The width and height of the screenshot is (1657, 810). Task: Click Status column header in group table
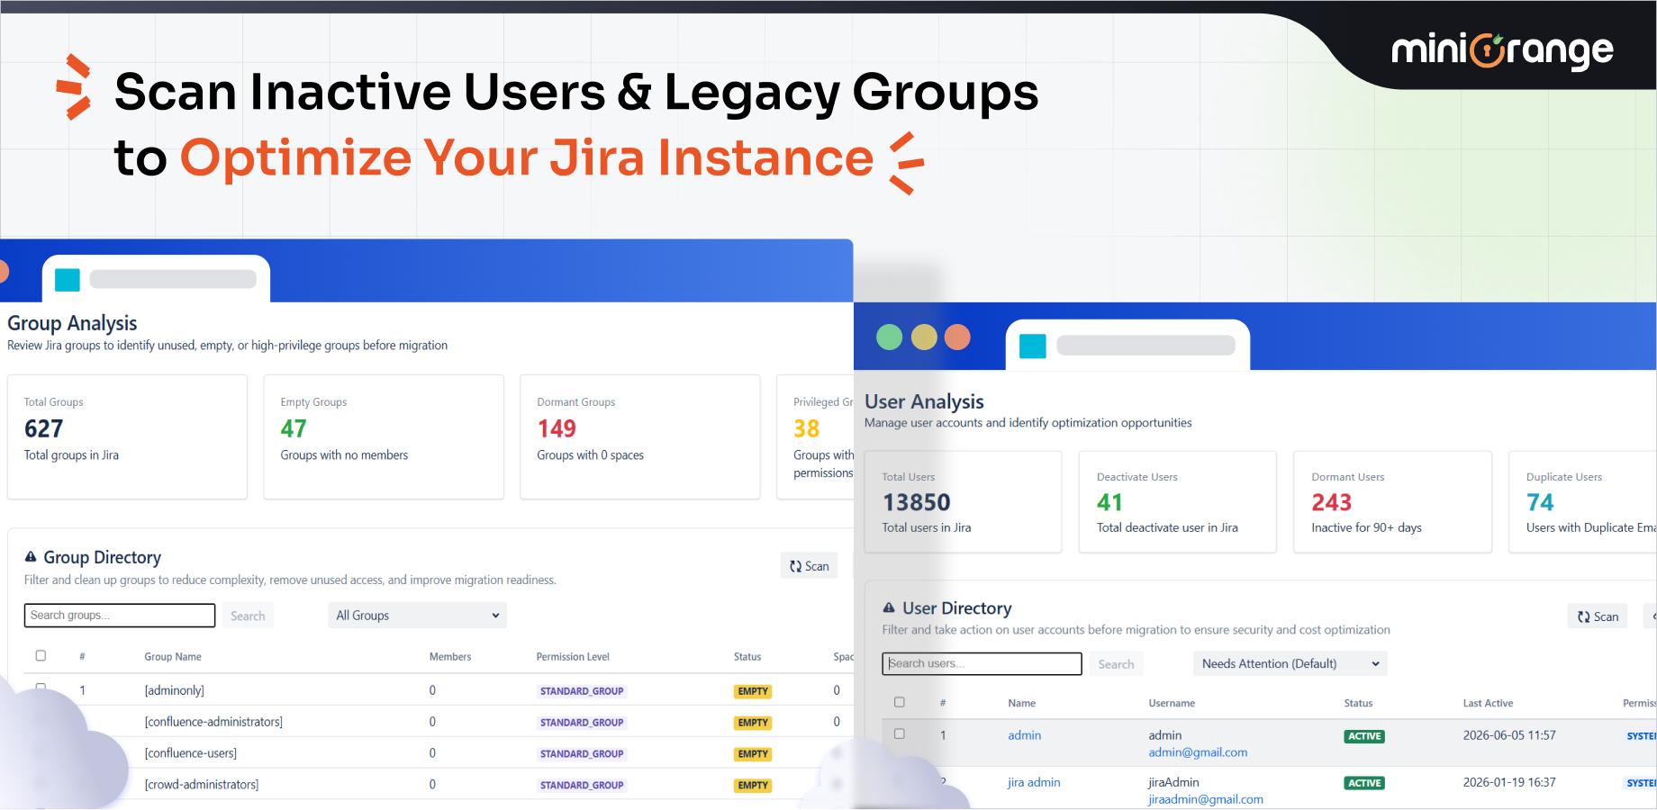click(x=747, y=657)
